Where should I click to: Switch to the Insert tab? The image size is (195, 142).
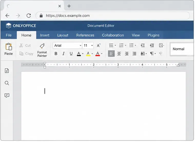pos(45,35)
